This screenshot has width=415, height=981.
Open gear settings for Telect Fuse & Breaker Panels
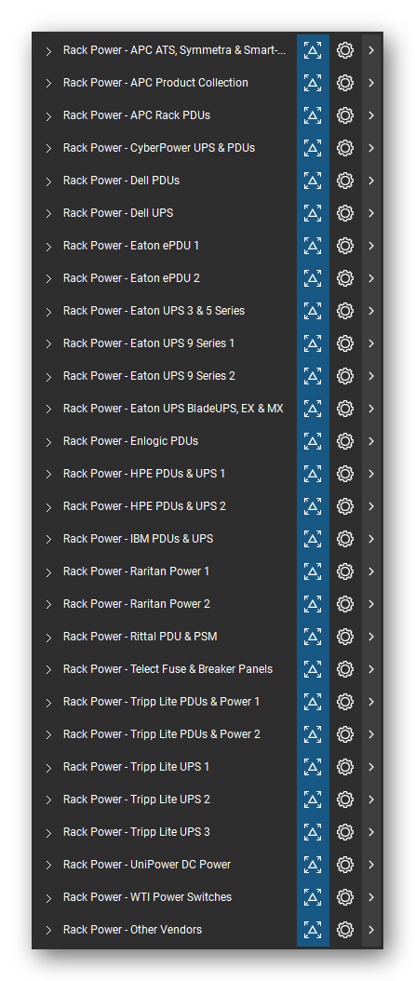[x=345, y=669]
